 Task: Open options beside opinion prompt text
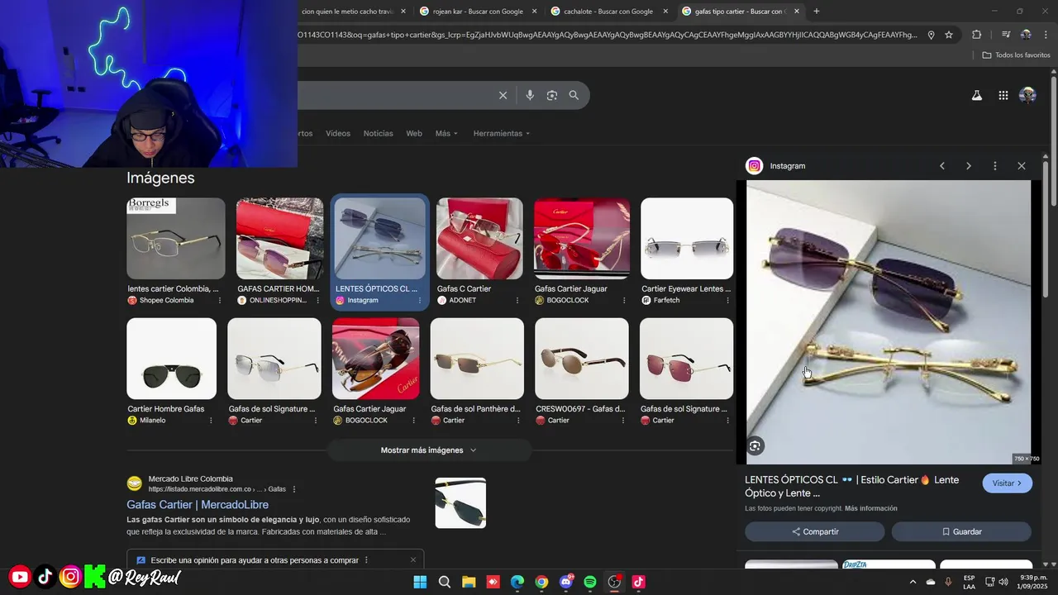(x=366, y=560)
